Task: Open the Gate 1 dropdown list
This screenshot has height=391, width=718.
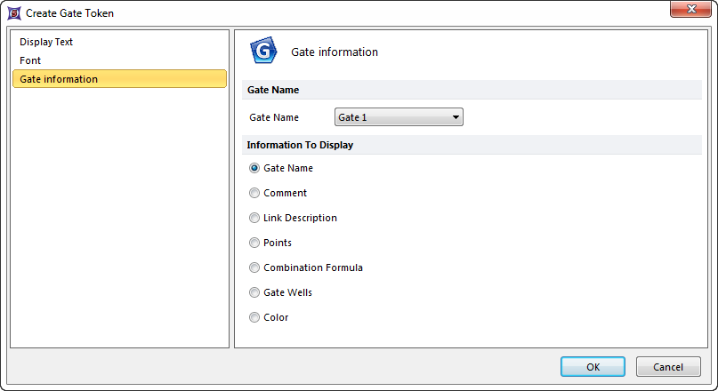Action: (399, 117)
